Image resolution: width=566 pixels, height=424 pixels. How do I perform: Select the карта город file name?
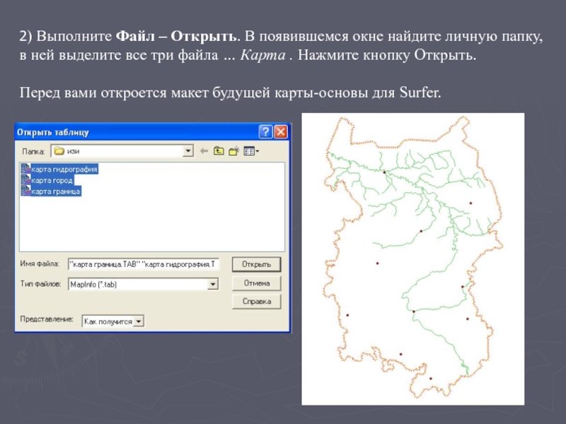(52, 180)
